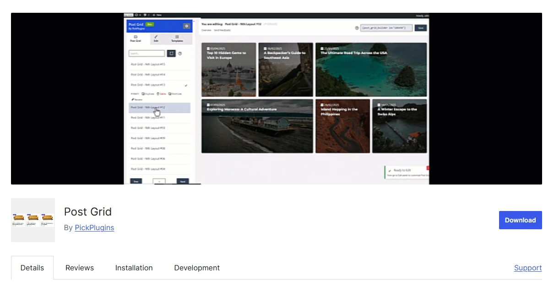The height and width of the screenshot is (290, 554).
Task: Open the Installation tab
Action: click(x=134, y=268)
